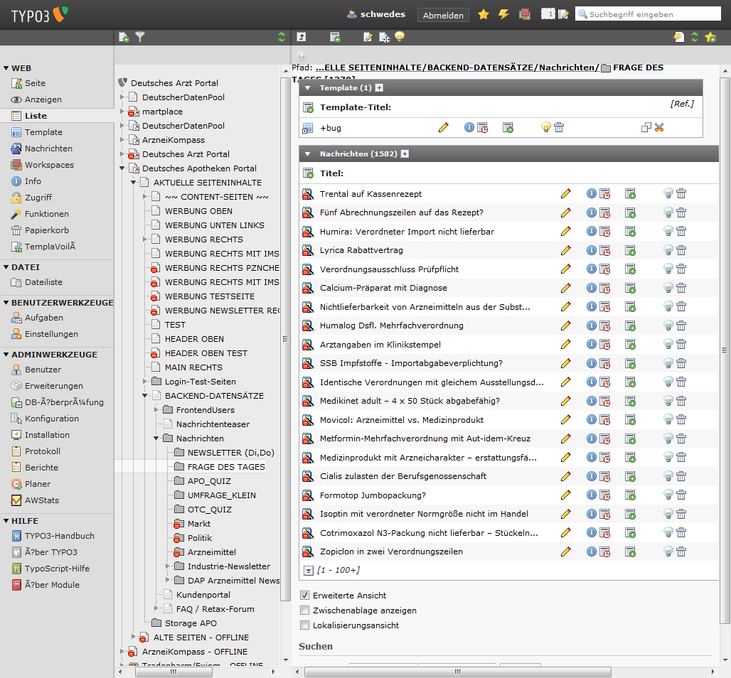Click the Abmelden logout button
Image resolution: width=731 pixels, height=678 pixels.
click(443, 15)
